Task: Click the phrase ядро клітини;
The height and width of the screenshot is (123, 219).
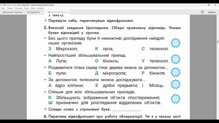Action: [x=69, y=85]
